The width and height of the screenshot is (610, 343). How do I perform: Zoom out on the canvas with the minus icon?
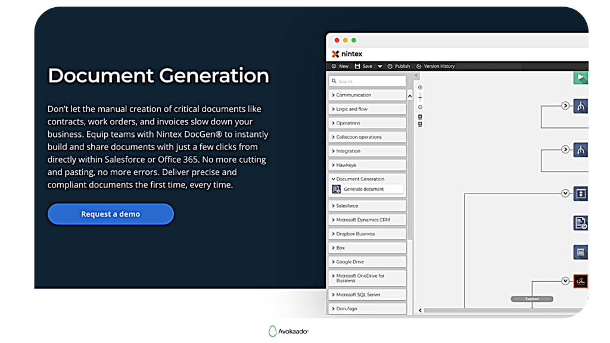(x=420, y=107)
